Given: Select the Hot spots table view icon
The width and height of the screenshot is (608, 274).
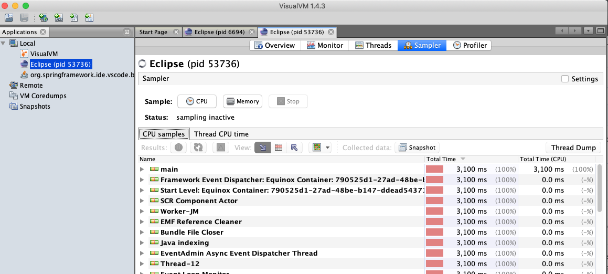Looking at the screenshot, I should pos(279,147).
